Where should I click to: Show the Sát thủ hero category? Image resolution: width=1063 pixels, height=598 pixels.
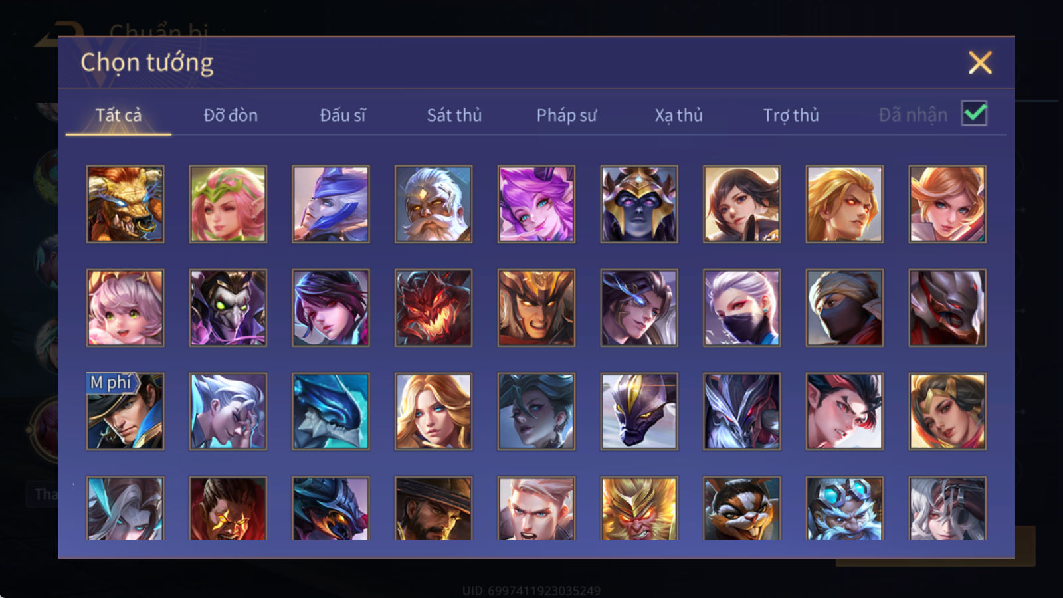[x=454, y=115]
